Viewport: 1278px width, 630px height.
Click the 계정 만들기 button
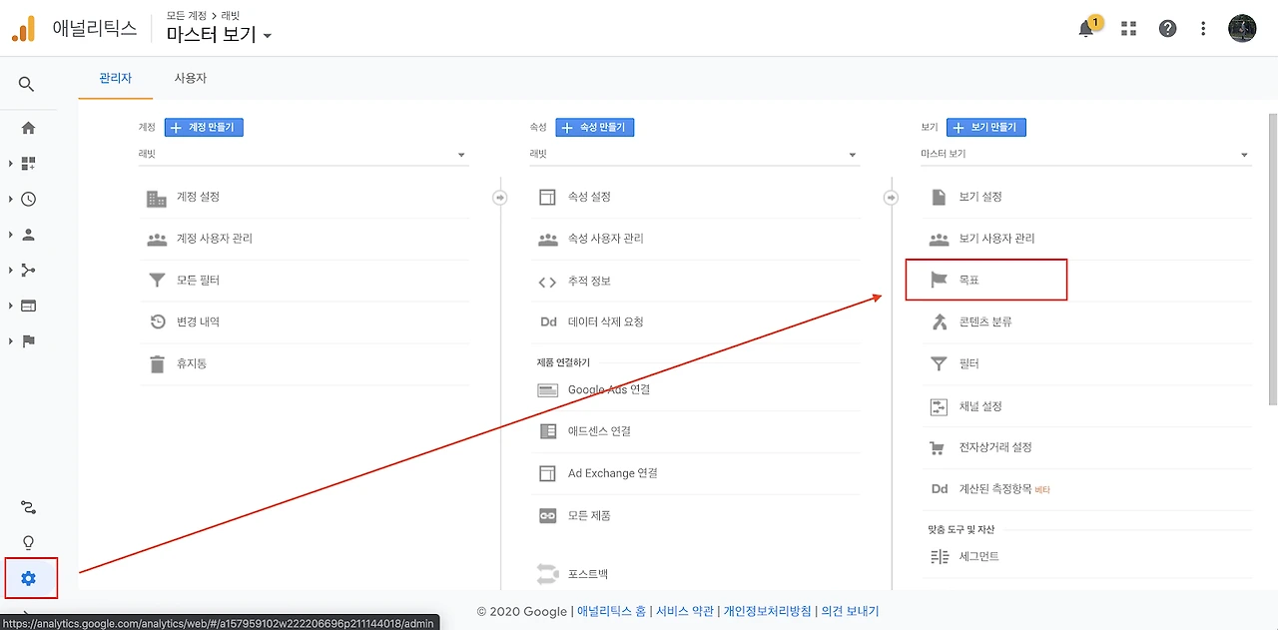point(204,128)
